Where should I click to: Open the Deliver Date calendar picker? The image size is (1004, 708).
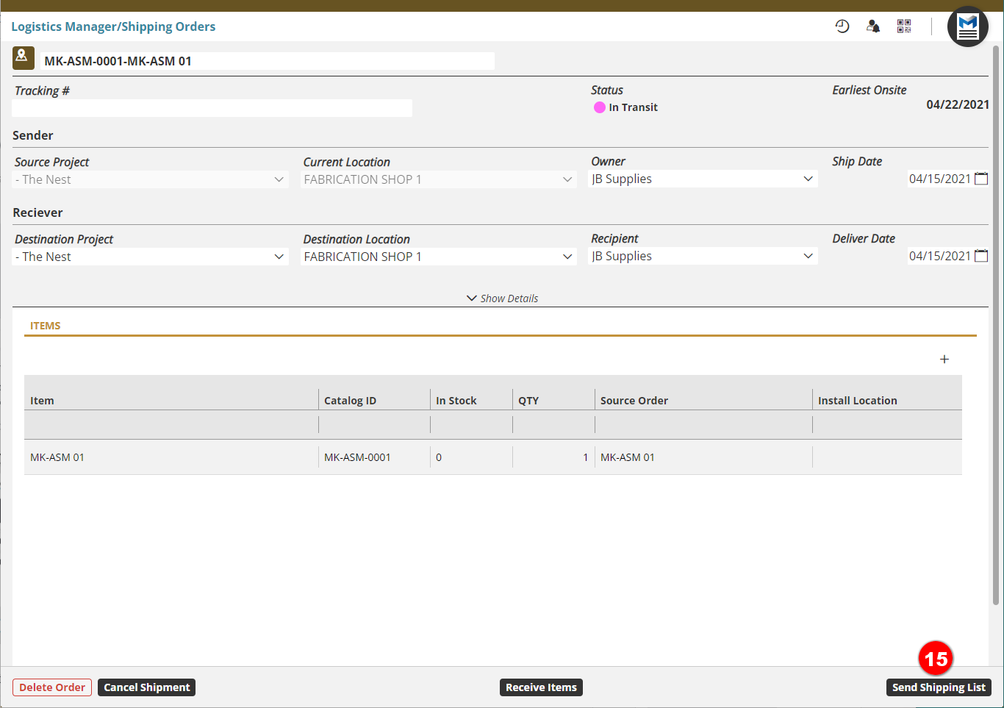coord(981,256)
